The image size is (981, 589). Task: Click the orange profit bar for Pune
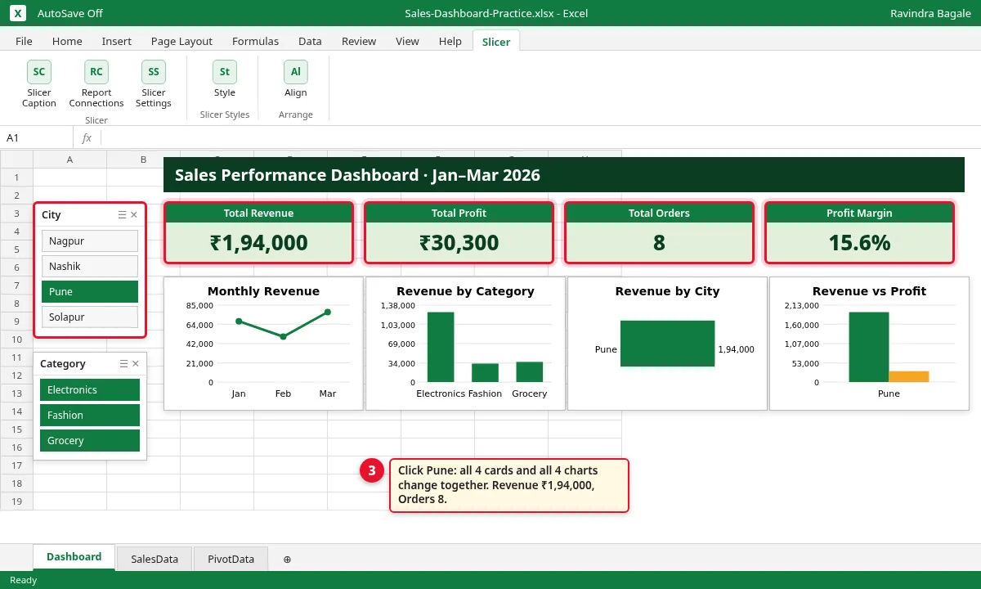pyautogui.click(x=909, y=376)
